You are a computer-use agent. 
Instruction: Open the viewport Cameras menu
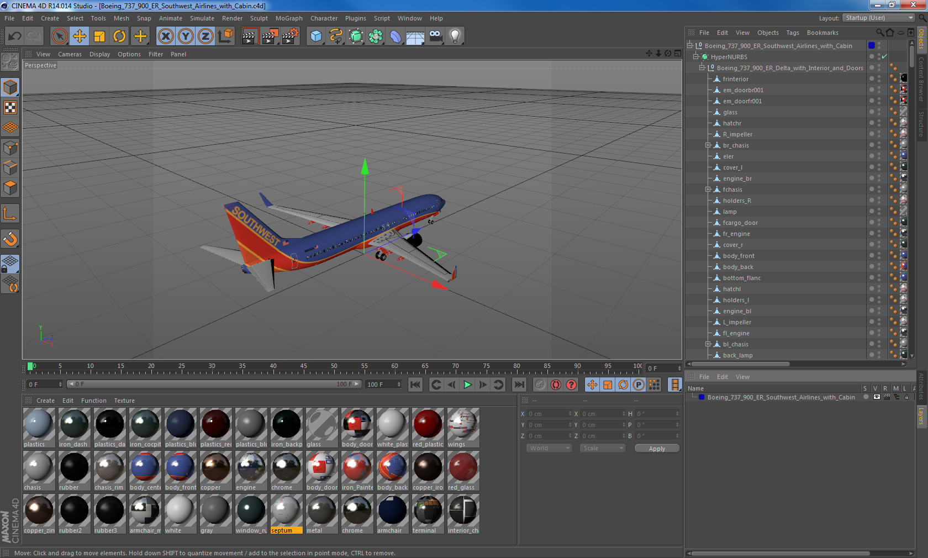click(x=70, y=54)
